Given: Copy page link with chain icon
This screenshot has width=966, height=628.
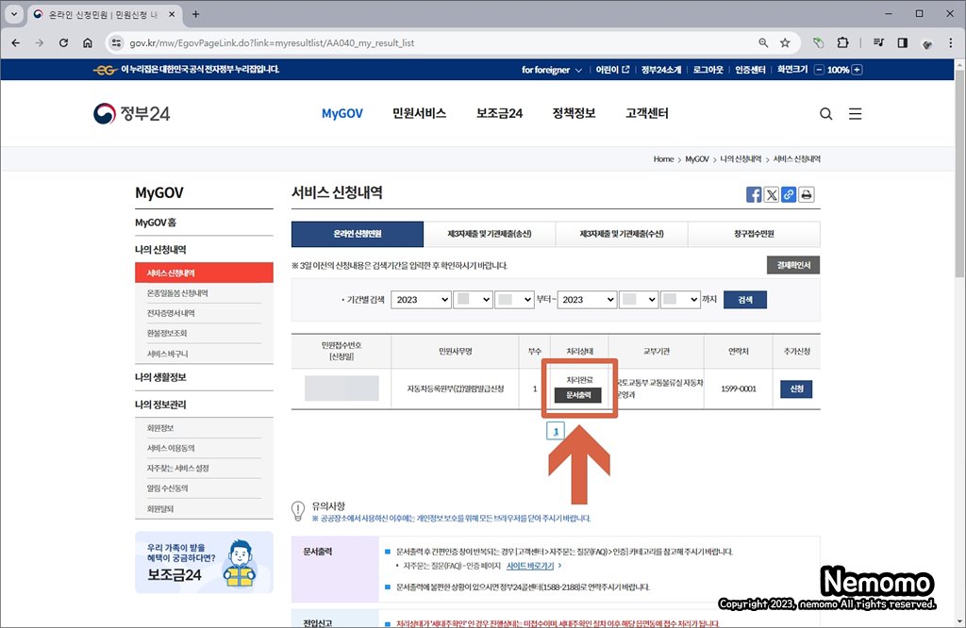Looking at the screenshot, I should [789, 194].
